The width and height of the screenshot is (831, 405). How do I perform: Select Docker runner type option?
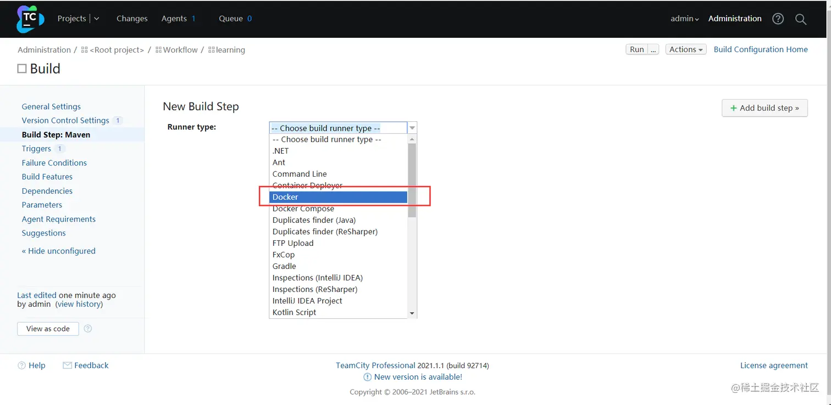click(339, 197)
